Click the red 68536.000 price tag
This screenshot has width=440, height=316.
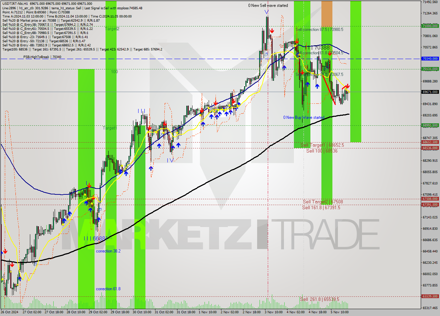[x=430, y=148]
